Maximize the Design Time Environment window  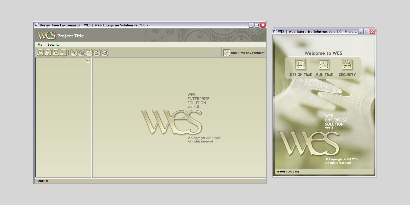pos(257,25)
